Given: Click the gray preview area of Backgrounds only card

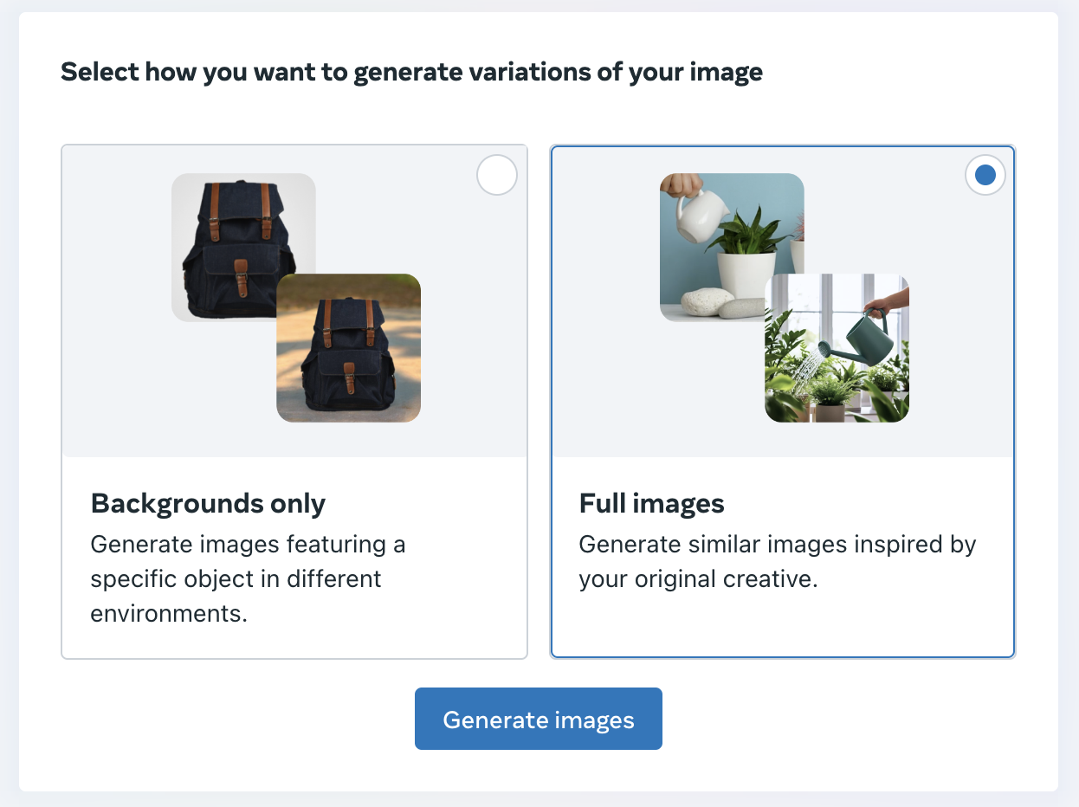Looking at the screenshot, I should click(x=294, y=301).
